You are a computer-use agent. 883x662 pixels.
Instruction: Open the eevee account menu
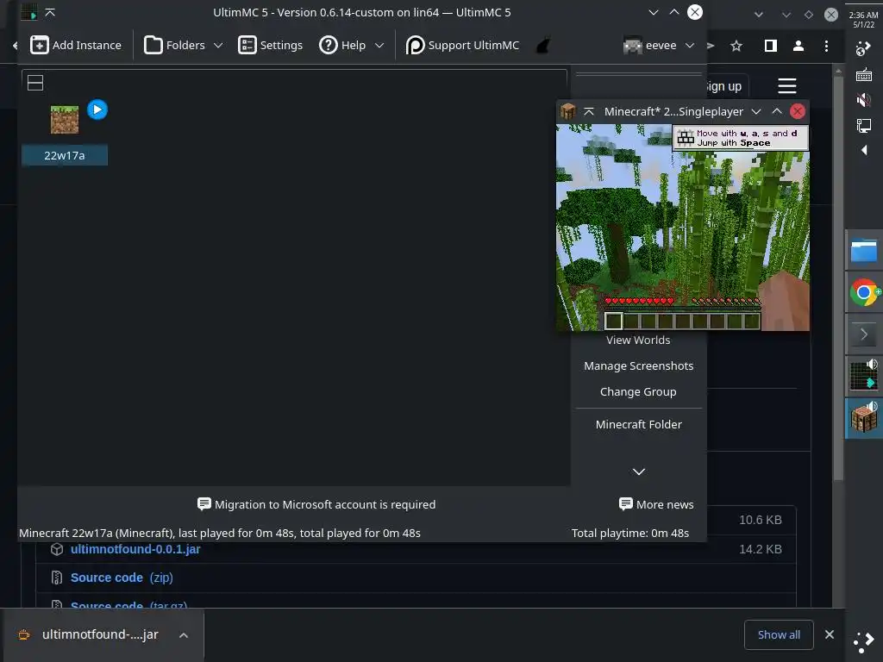click(658, 45)
